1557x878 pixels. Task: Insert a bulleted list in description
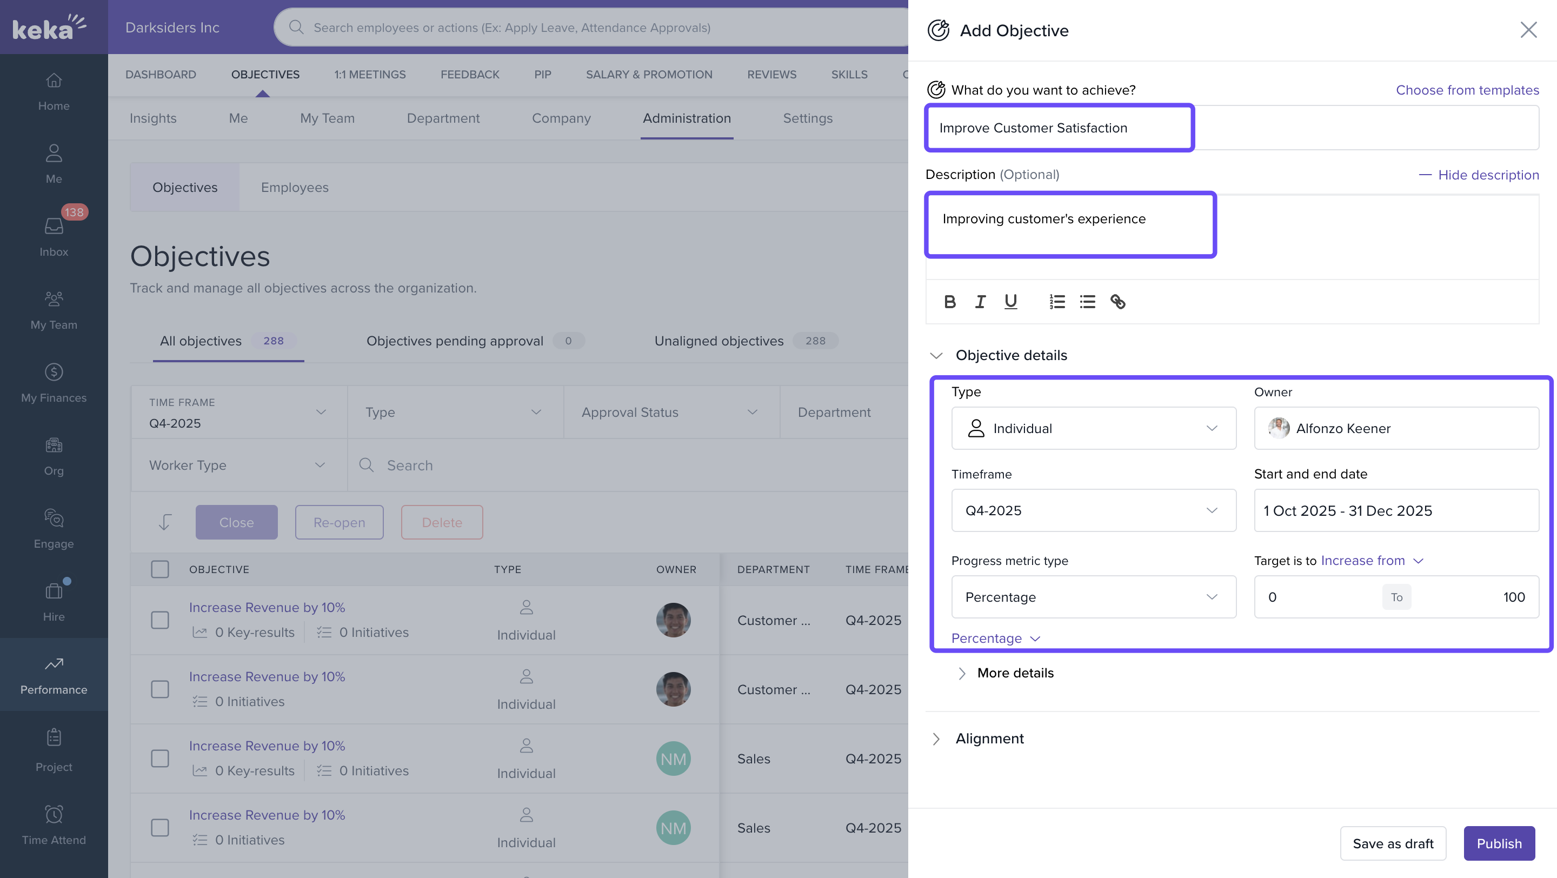[1087, 302]
